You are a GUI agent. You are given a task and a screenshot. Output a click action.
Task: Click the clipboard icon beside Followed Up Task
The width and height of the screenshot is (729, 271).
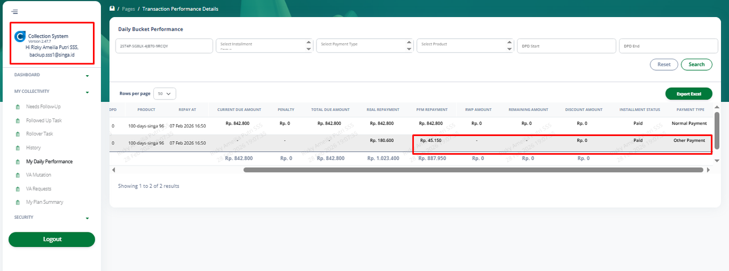18,121
